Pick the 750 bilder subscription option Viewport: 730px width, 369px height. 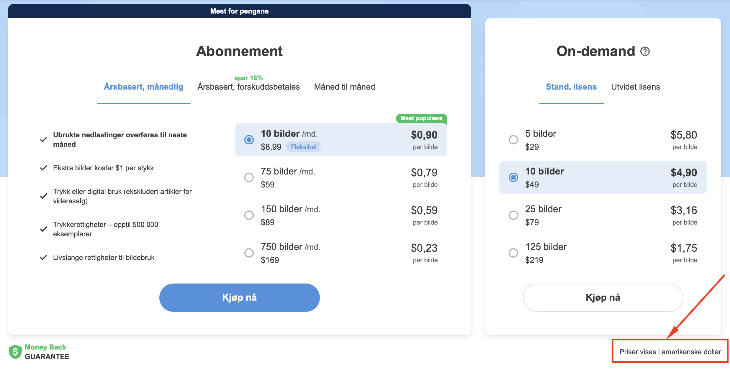[249, 253]
